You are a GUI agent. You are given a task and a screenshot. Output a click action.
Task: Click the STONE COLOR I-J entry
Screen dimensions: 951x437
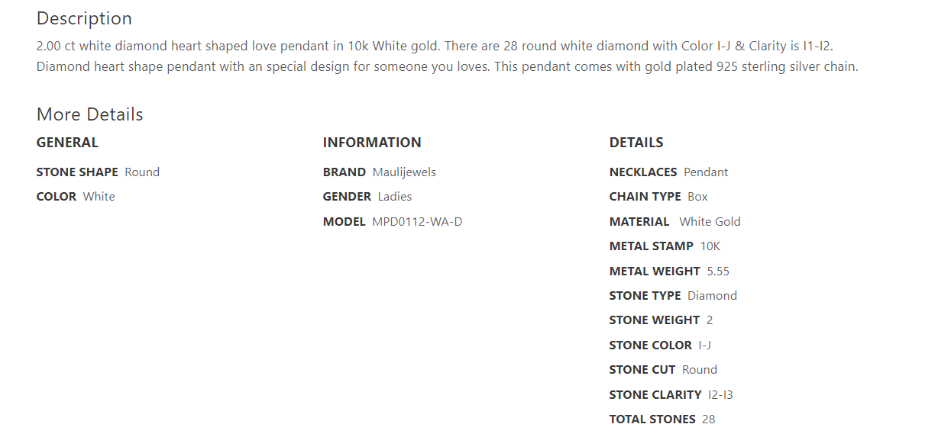point(661,345)
